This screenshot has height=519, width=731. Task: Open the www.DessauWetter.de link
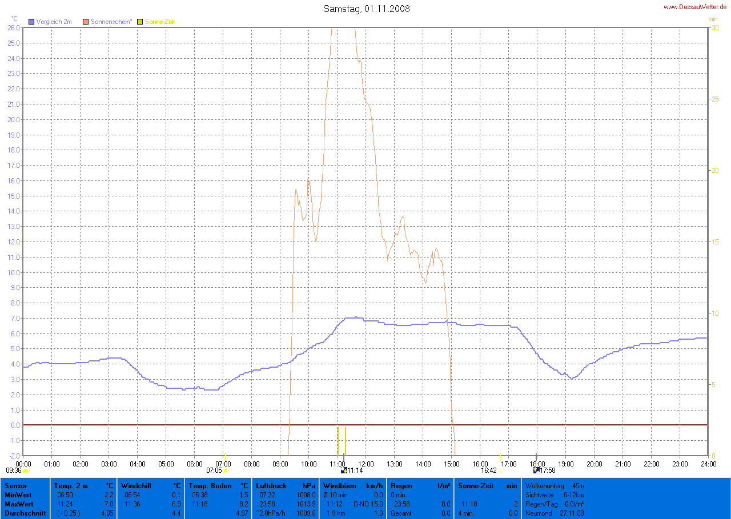click(695, 7)
